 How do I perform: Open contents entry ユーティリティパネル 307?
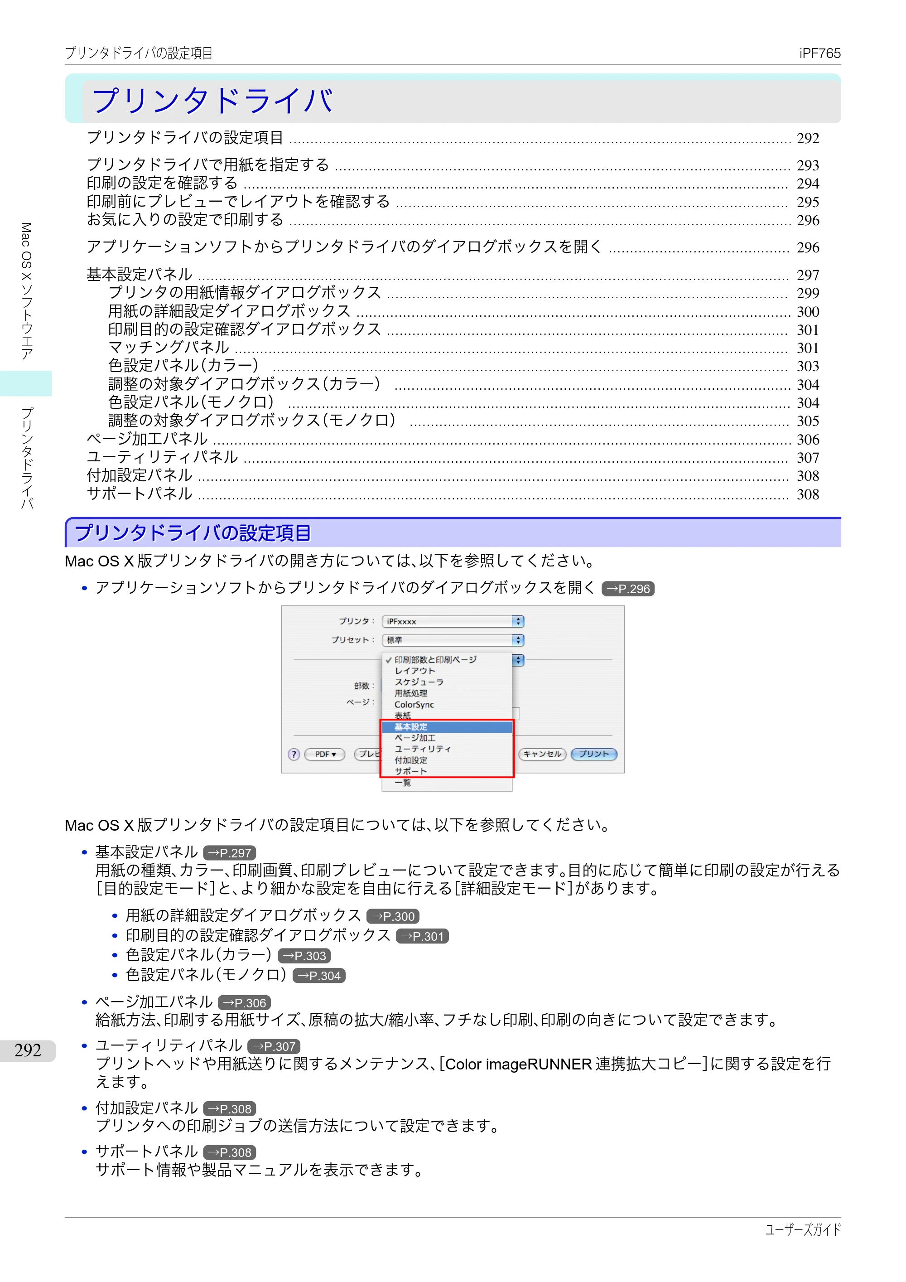pyautogui.click(x=453, y=457)
